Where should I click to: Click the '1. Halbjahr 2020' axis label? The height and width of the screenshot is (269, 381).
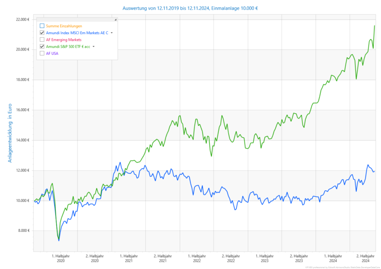pyautogui.click(x=61, y=258)
